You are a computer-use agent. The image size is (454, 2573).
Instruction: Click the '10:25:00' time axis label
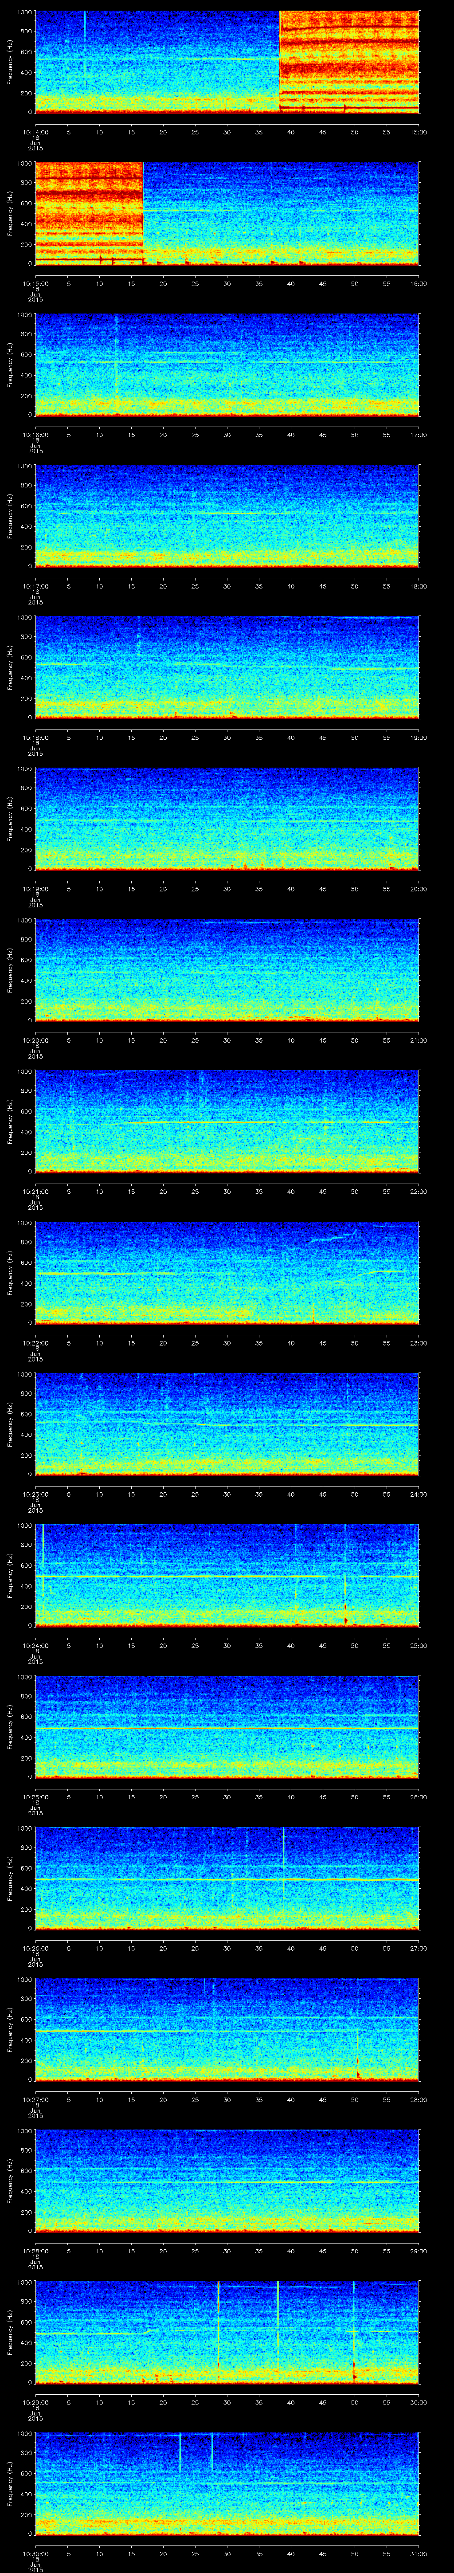click(35, 1796)
